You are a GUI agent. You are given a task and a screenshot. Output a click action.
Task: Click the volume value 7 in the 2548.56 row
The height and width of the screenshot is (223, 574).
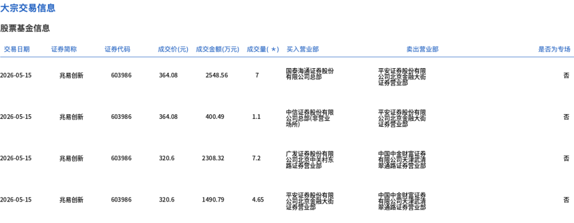tap(257, 75)
